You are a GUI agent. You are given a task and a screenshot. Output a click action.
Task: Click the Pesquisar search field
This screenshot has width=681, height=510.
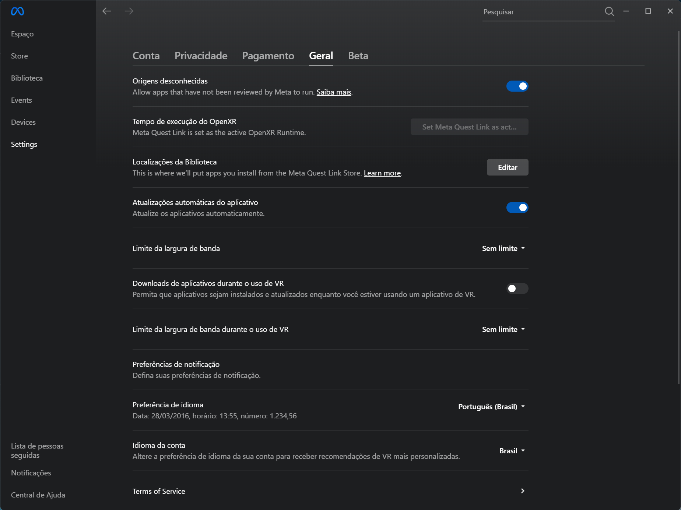pos(541,12)
